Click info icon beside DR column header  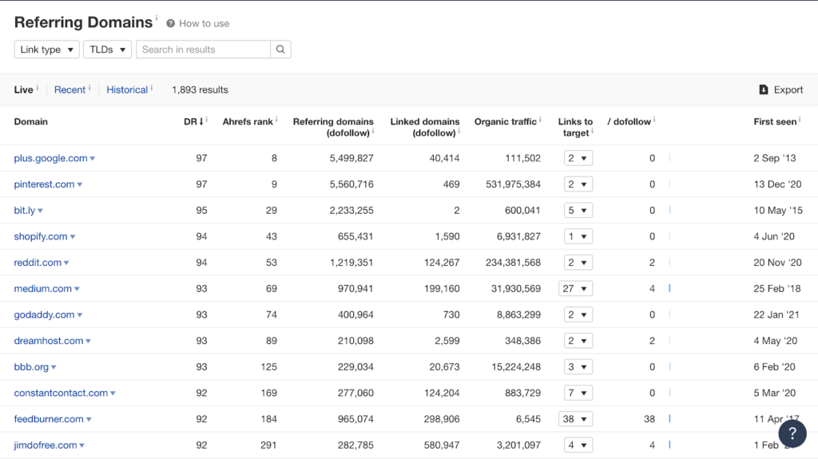pyautogui.click(x=207, y=120)
